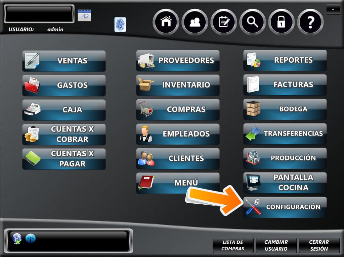344x257 pixels.
Task: Open LISTA DE COMPRAS button
Action: point(233,246)
